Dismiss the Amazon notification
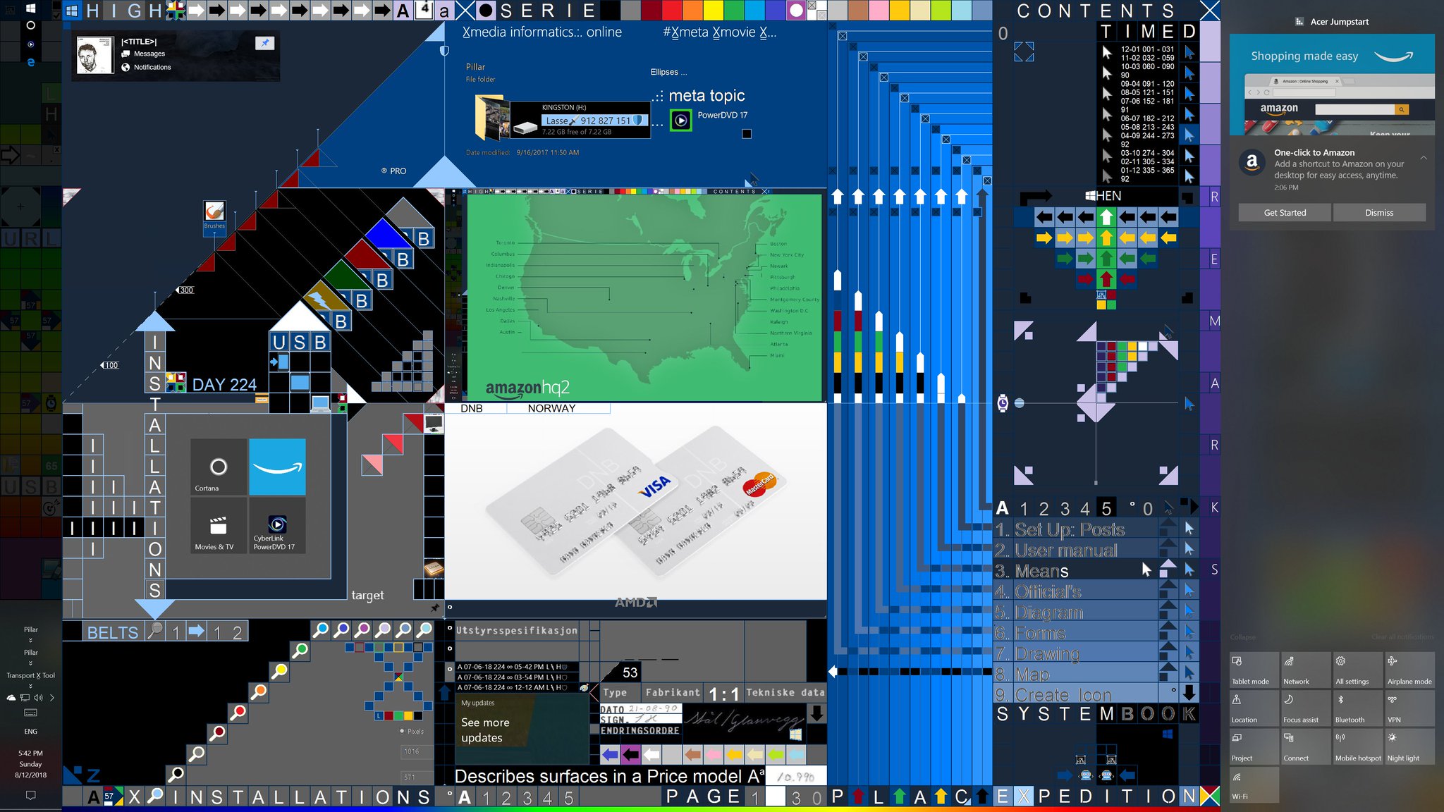 (x=1378, y=212)
